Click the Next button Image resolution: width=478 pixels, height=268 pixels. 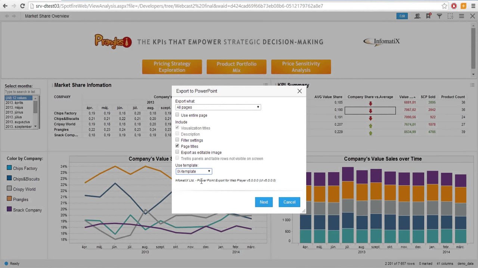click(x=264, y=202)
